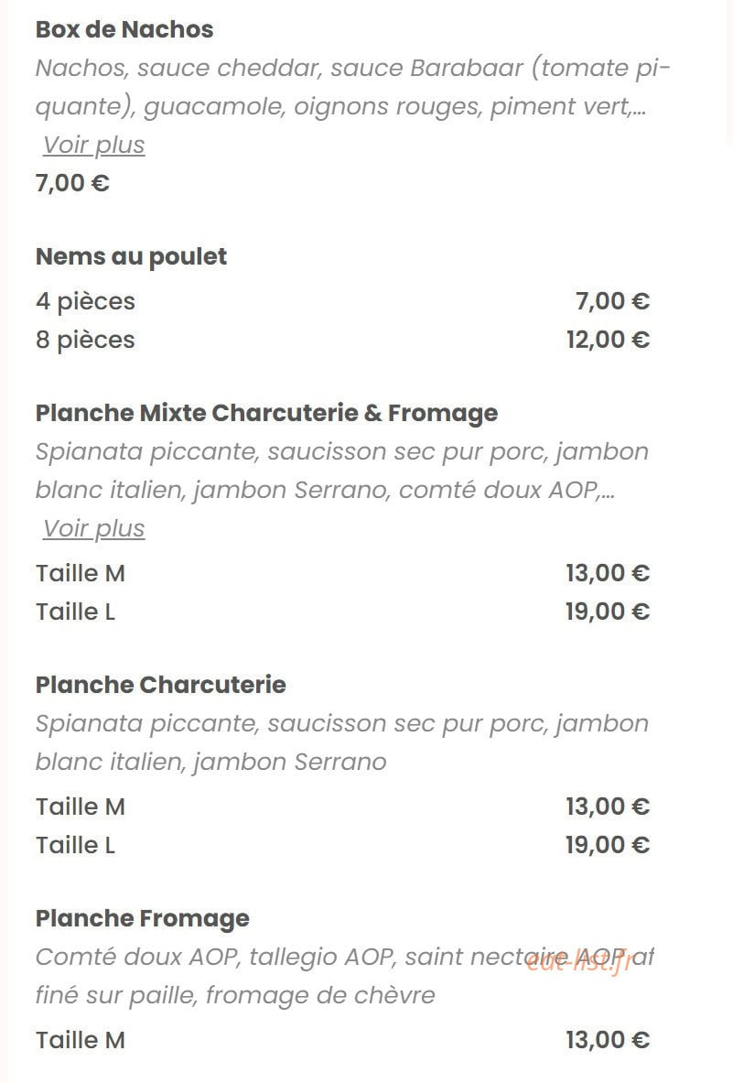Expand Planche Mixte 'Voir plus' description link
Viewport: 733px width, 1083px height.
(x=94, y=528)
